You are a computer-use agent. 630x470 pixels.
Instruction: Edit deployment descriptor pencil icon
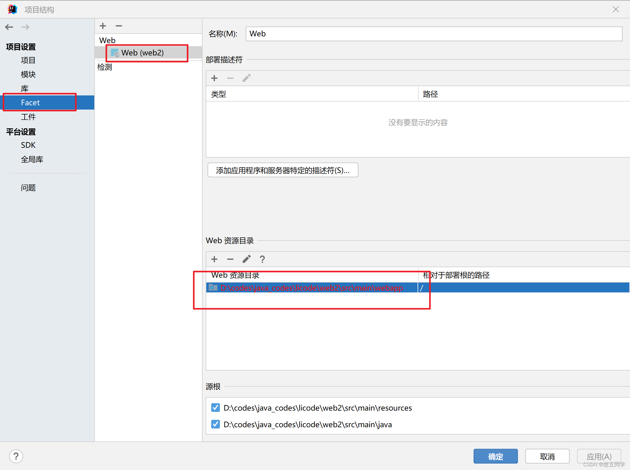pos(247,78)
